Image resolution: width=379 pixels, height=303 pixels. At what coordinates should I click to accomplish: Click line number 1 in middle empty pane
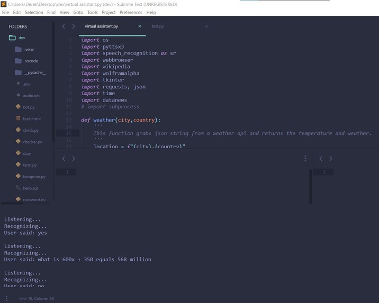click(x=67, y=172)
